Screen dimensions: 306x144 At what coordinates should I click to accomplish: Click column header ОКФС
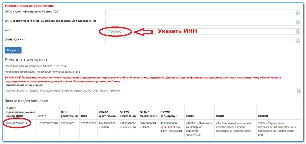click(220, 116)
